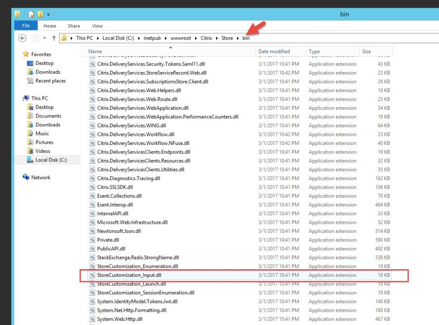Click the Up one level arrow

coord(54,38)
